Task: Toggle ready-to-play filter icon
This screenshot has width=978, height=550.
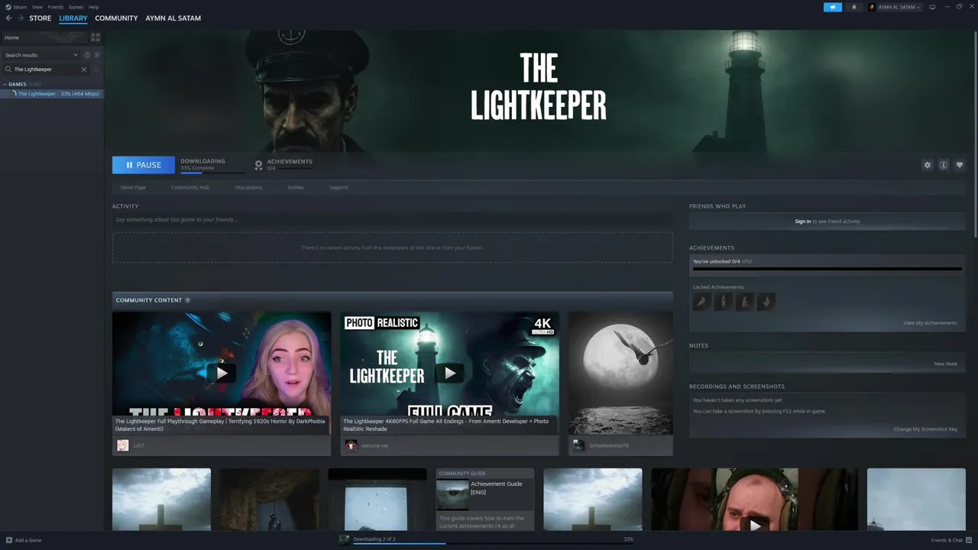Action: [97, 55]
